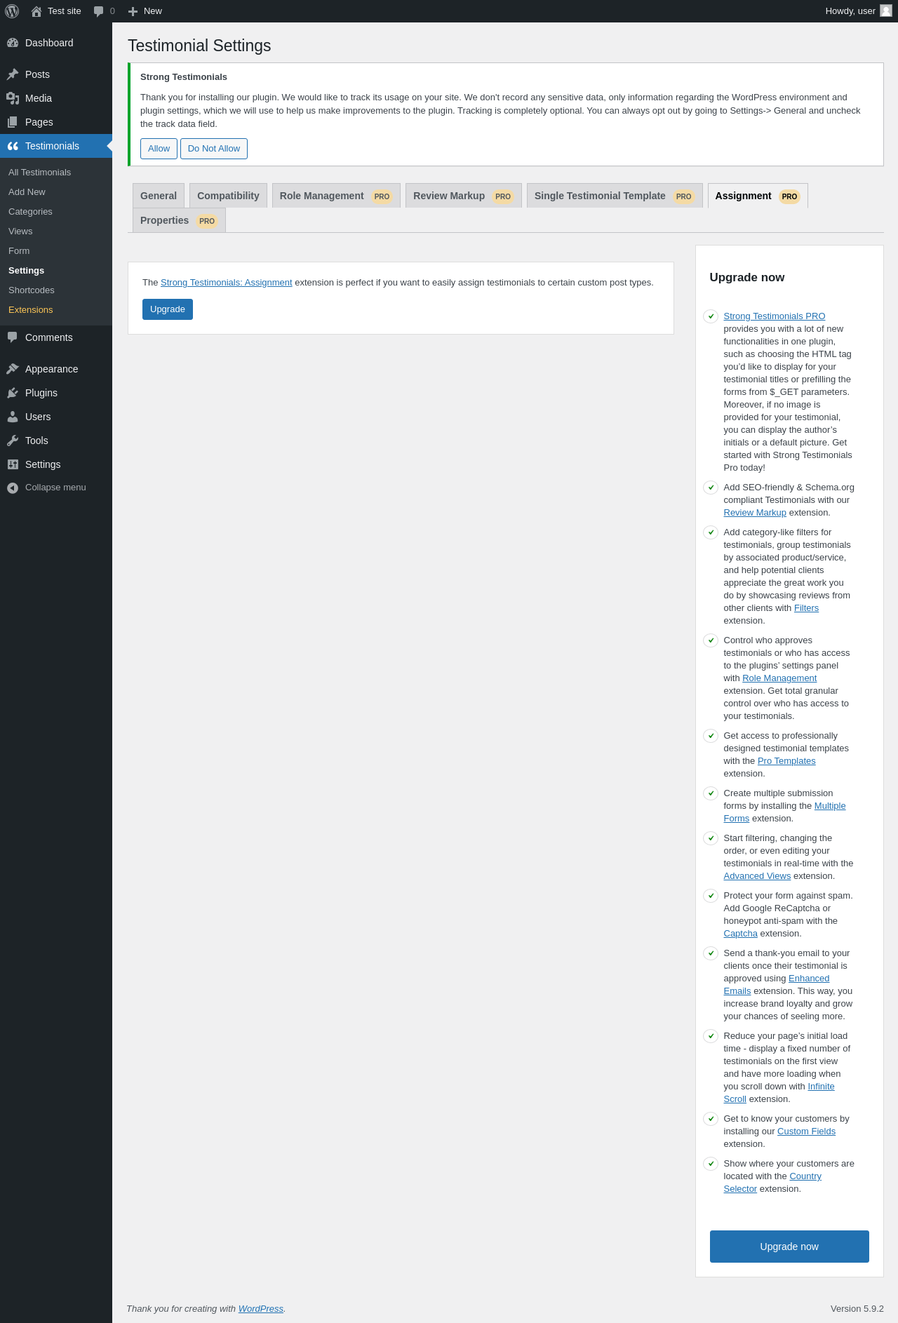Viewport: 898px width, 1323px height.
Task: Click the small Upgrade button
Action: (168, 309)
